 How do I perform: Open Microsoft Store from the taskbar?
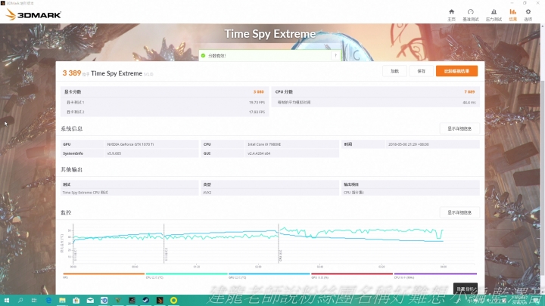click(76, 300)
